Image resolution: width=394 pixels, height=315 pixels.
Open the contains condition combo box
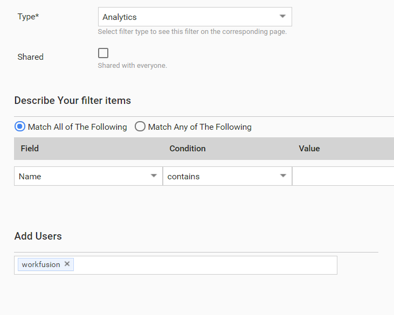coord(227,176)
